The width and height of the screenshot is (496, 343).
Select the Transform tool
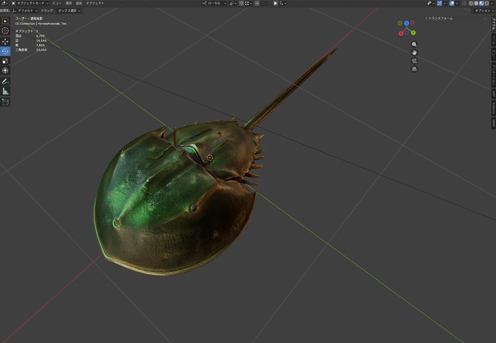(5, 71)
